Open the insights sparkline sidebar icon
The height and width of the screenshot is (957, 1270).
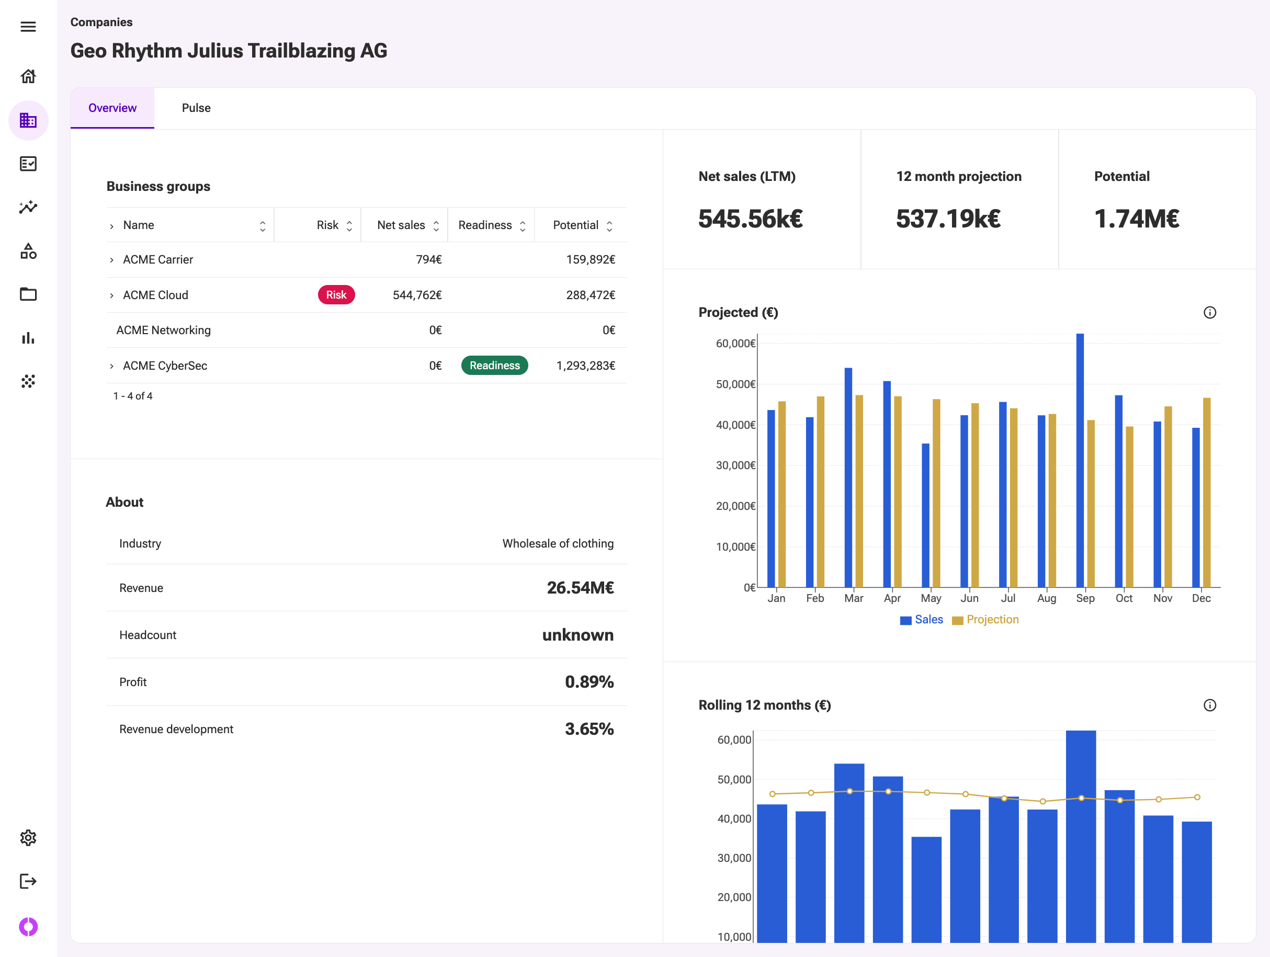coord(28,207)
